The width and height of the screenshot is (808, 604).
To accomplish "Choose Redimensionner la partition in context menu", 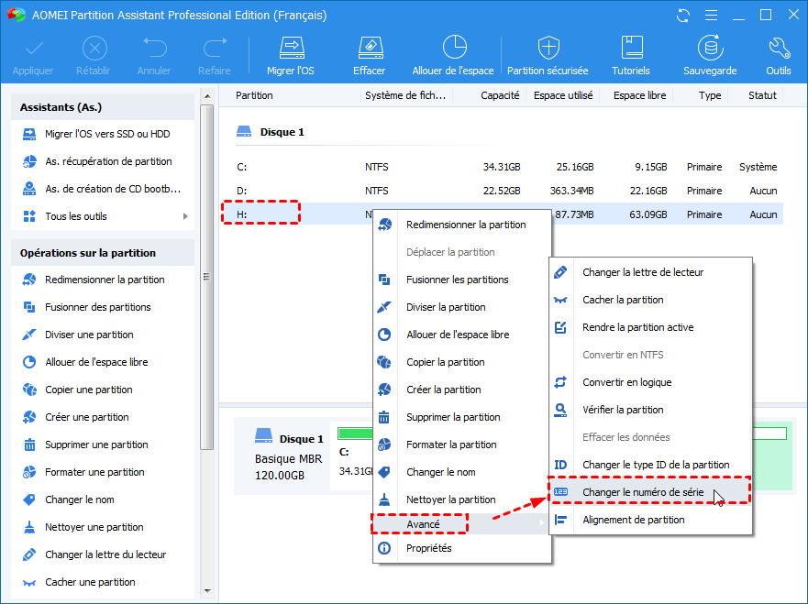I will tap(462, 225).
